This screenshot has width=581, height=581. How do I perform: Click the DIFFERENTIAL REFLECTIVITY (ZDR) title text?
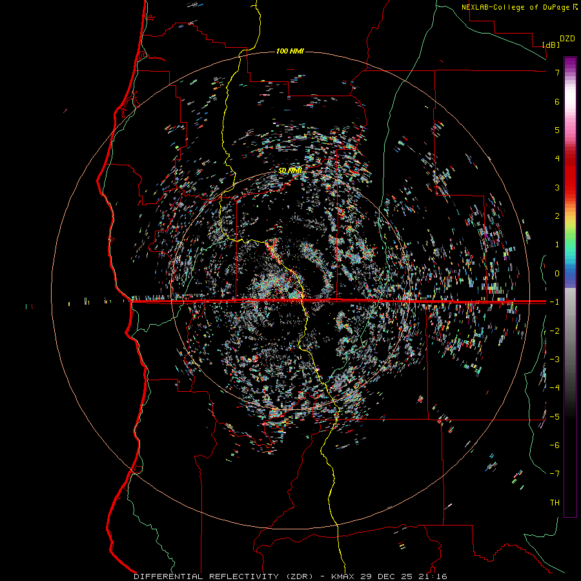223,576
